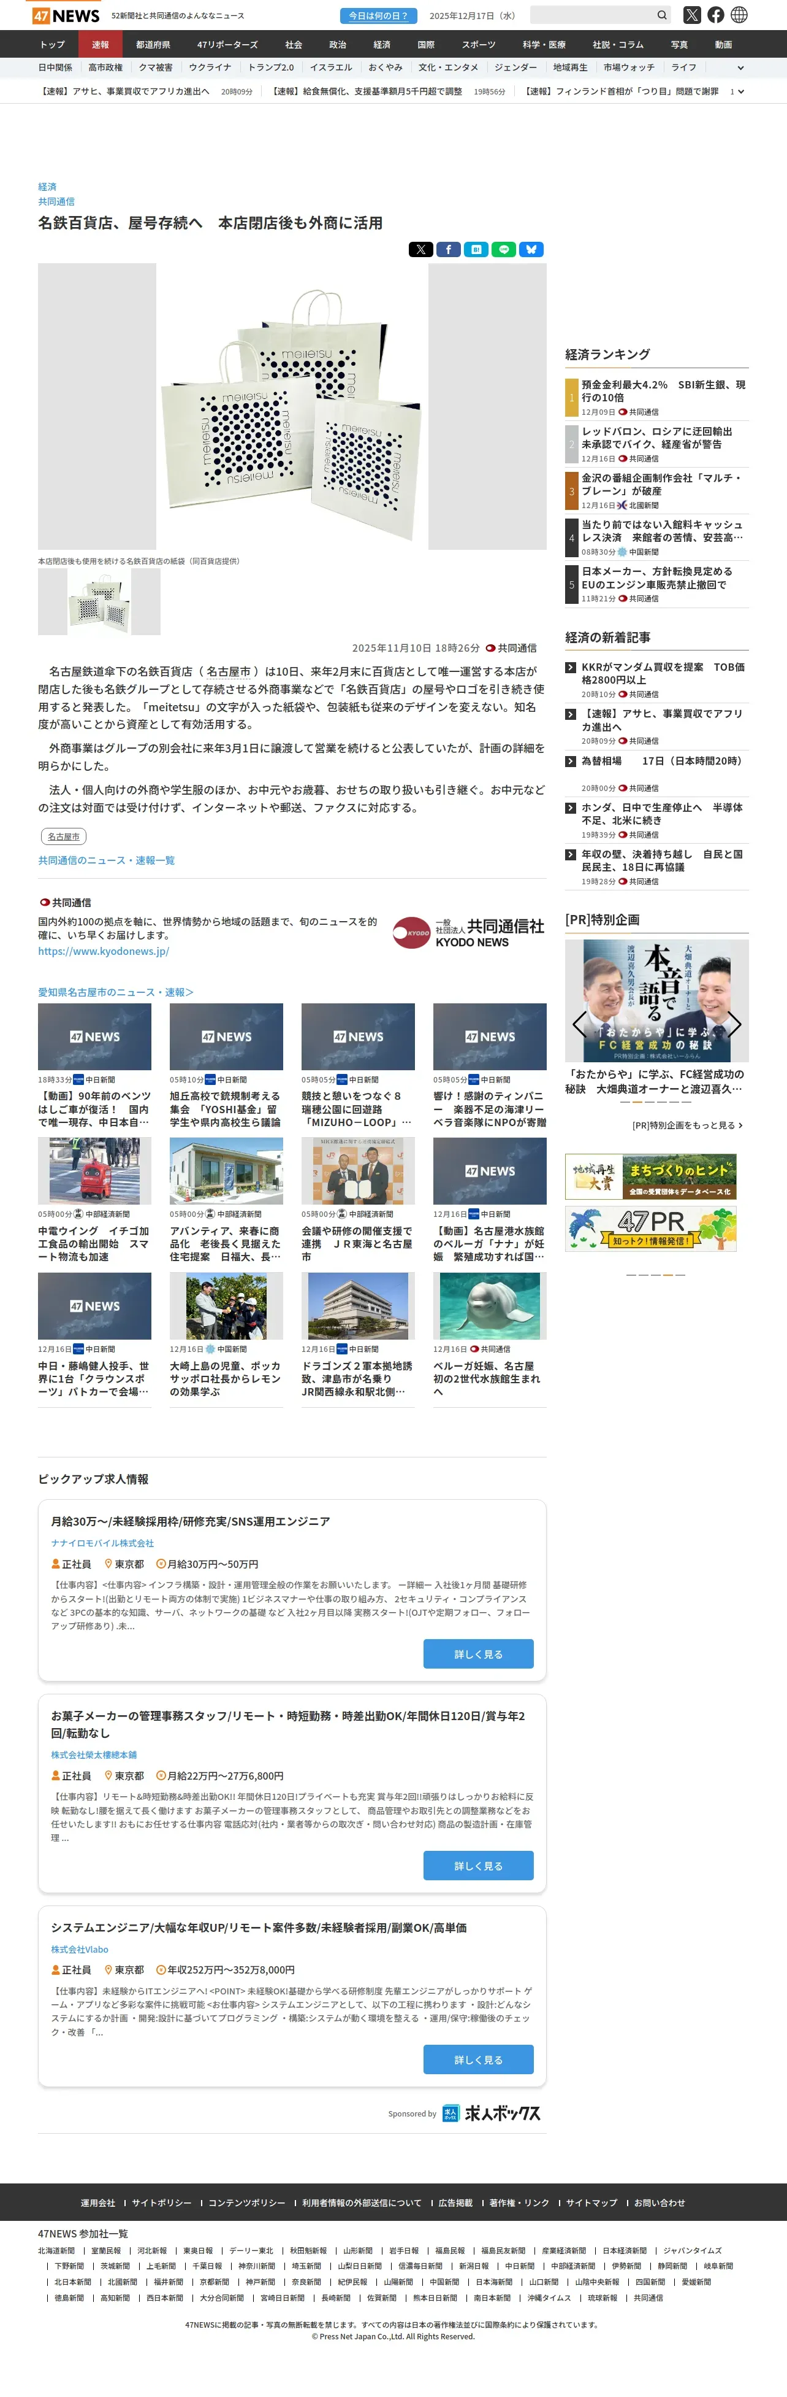This screenshot has height=2397, width=787.
Task: Expand the topic keyword bar chevron
Action: pyautogui.click(x=740, y=68)
